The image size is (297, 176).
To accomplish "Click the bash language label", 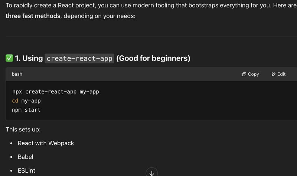I will pos(17,74).
